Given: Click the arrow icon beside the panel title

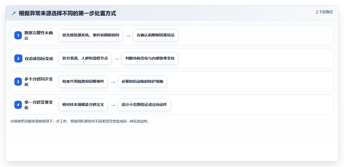Looking at the screenshot, I should 14,13.
